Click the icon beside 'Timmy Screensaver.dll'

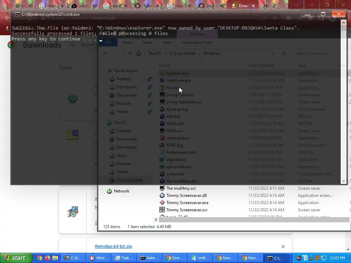coord(162,196)
